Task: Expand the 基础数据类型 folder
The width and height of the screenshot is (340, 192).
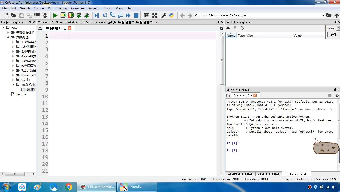Action: pos(8,32)
